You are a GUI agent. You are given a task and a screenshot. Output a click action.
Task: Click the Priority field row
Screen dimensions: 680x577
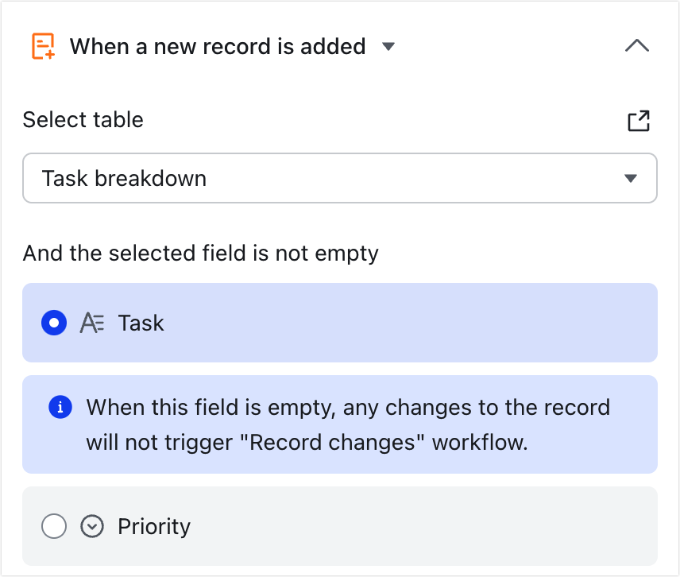[x=340, y=526]
